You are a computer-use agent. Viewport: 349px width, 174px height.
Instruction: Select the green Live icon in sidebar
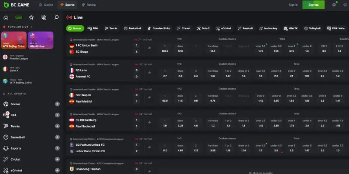18,17
